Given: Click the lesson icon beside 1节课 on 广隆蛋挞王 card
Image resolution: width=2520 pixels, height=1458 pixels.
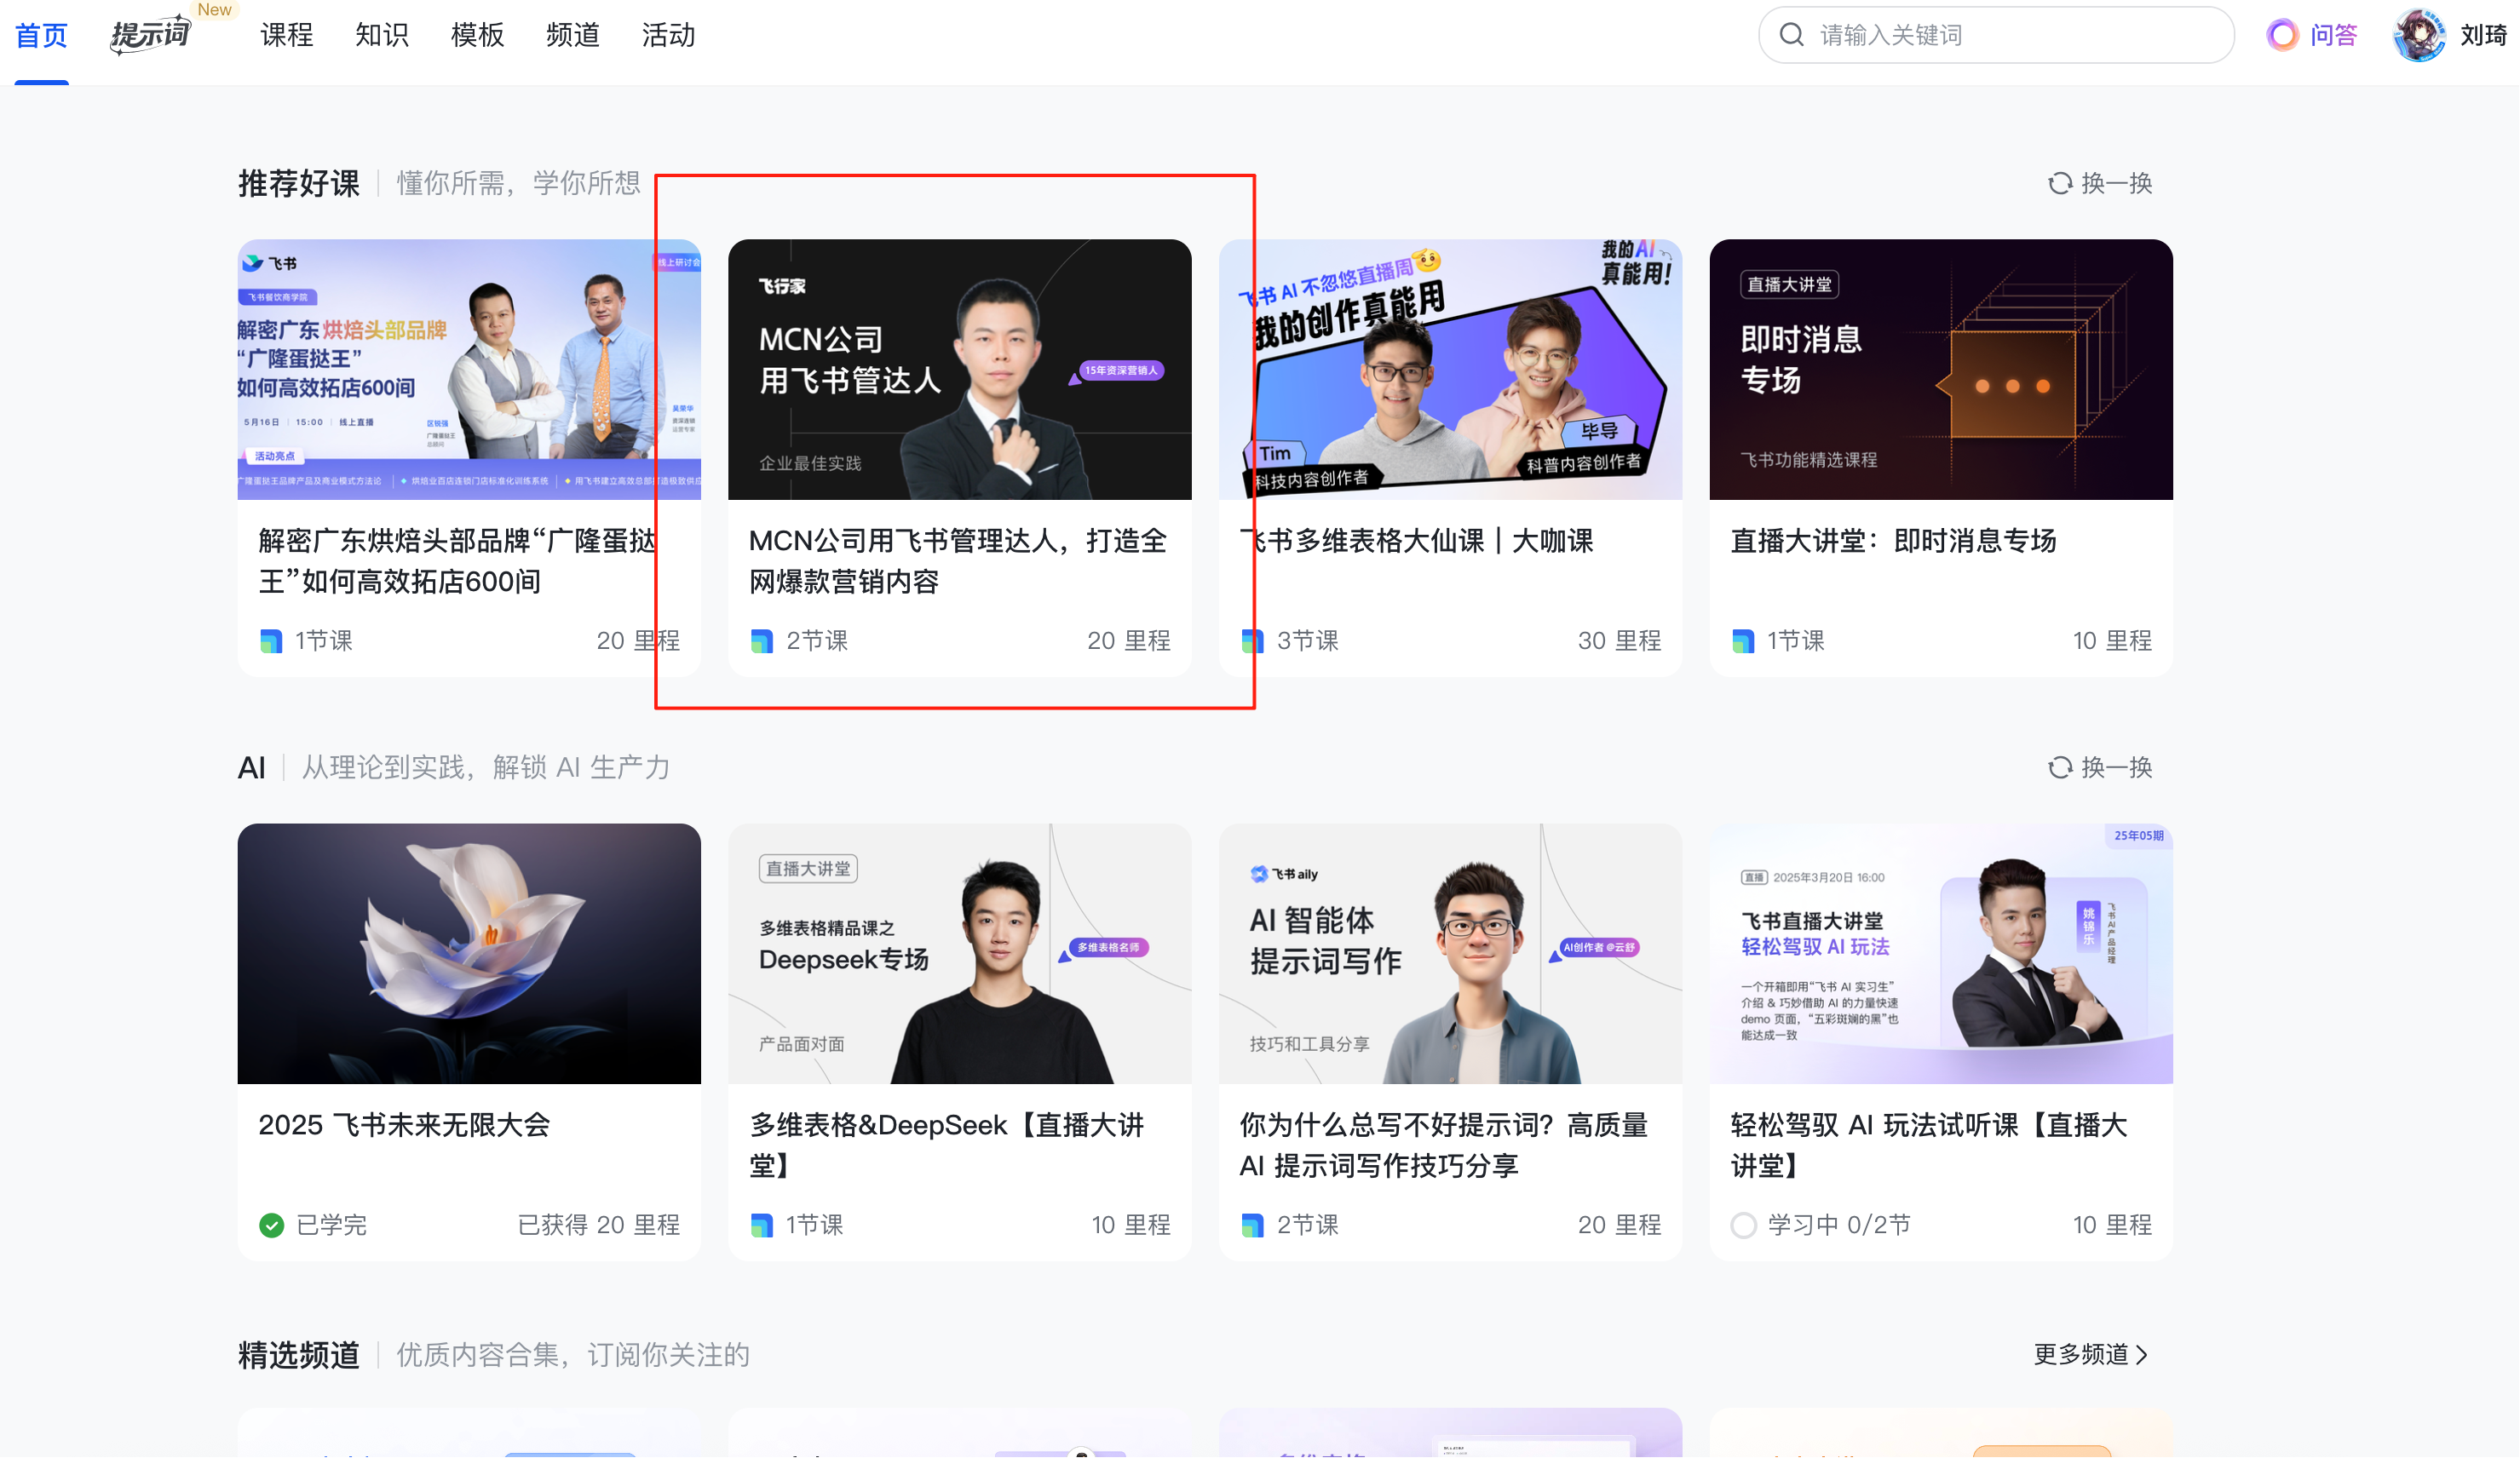Looking at the screenshot, I should [x=271, y=641].
